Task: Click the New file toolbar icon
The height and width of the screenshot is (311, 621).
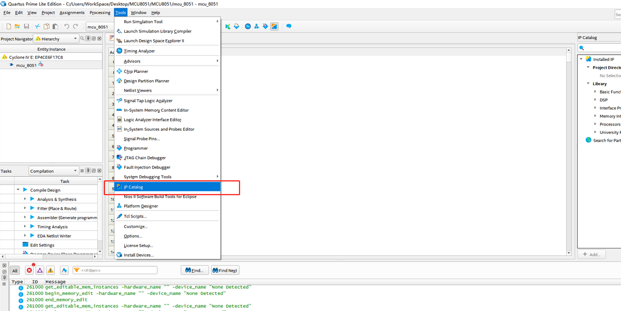Action: click(9, 26)
